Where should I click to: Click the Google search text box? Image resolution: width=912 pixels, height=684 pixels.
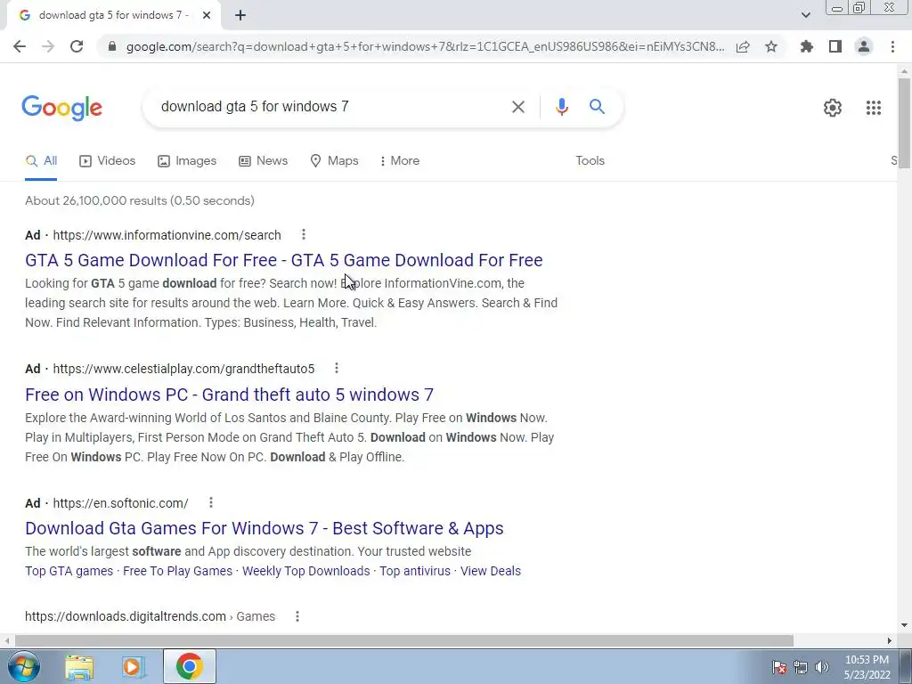pyautogui.click(x=329, y=107)
